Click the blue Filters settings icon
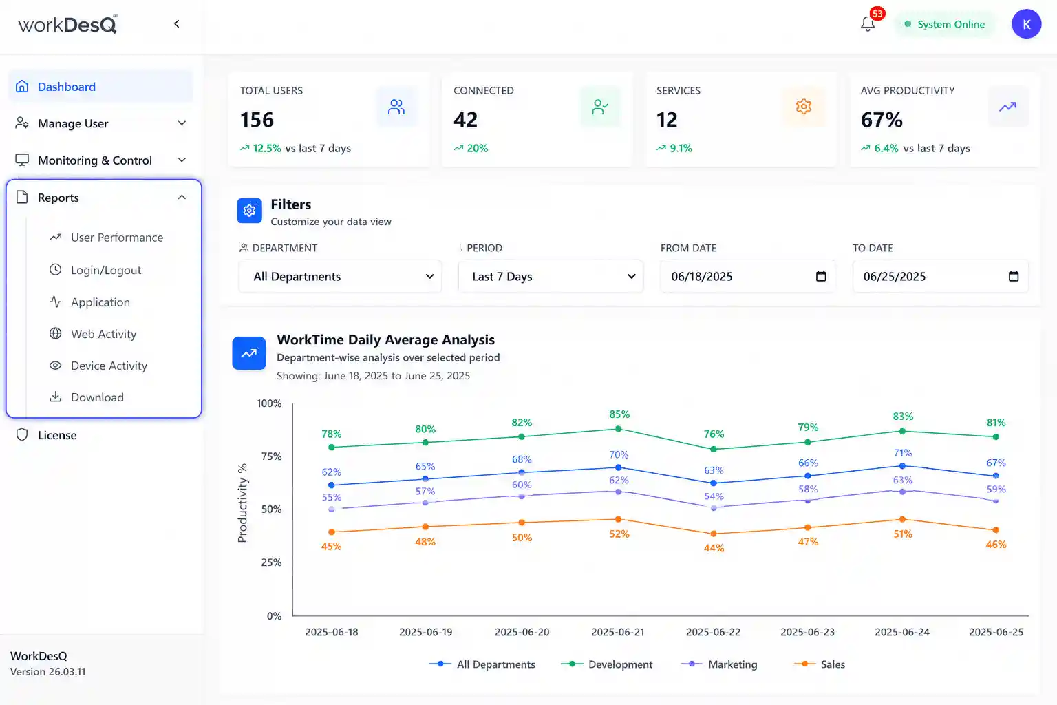Image resolution: width=1057 pixels, height=705 pixels. click(x=249, y=211)
